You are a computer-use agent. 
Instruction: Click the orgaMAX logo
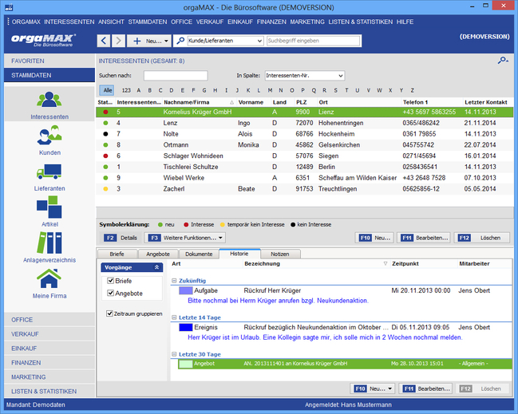(43, 40)
